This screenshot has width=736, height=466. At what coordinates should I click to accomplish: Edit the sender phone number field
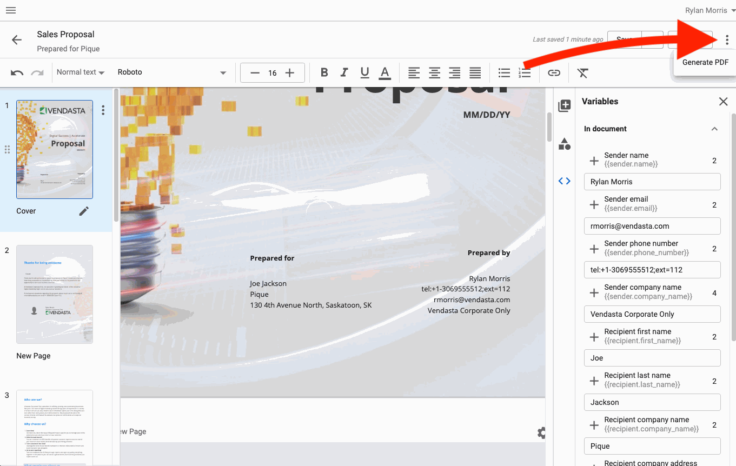[652, 270]
